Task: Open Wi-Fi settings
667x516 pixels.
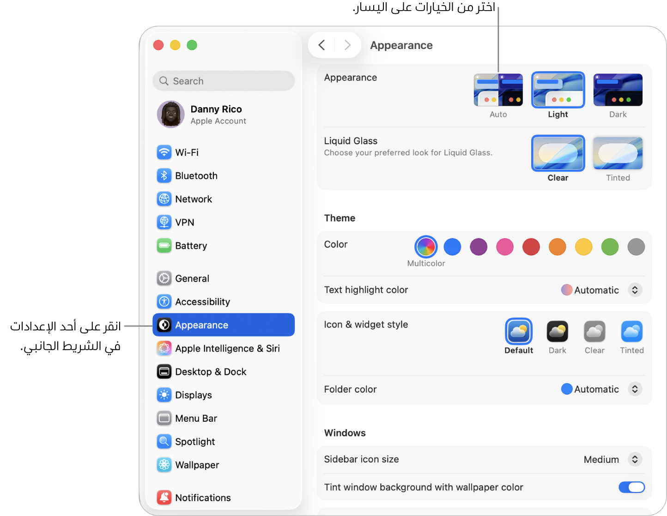Action: (x=224, y=152)
